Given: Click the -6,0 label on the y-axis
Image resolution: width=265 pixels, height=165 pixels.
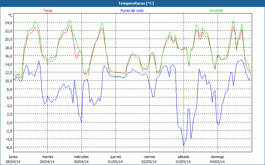Looking at the screenshot, I should click(x=8, y=148).
